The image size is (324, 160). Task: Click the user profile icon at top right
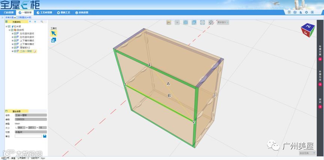[301, 12]
